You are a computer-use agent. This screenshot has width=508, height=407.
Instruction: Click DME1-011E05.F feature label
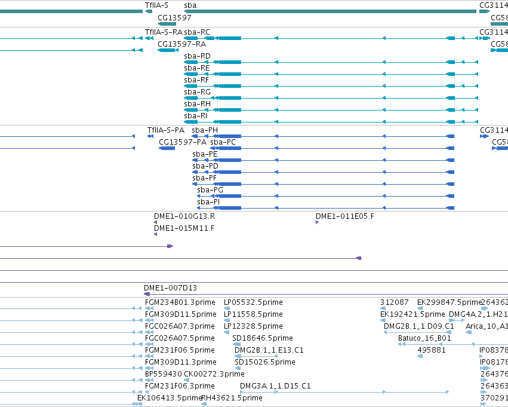[344, 216]
